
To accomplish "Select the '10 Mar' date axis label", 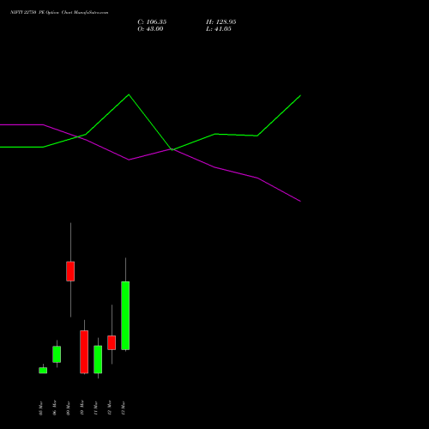I will click(82, 408).
